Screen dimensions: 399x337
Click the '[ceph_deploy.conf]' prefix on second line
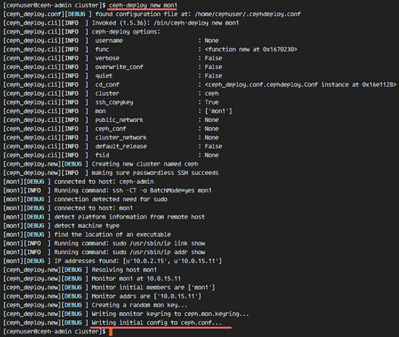(x=33, y=14)
